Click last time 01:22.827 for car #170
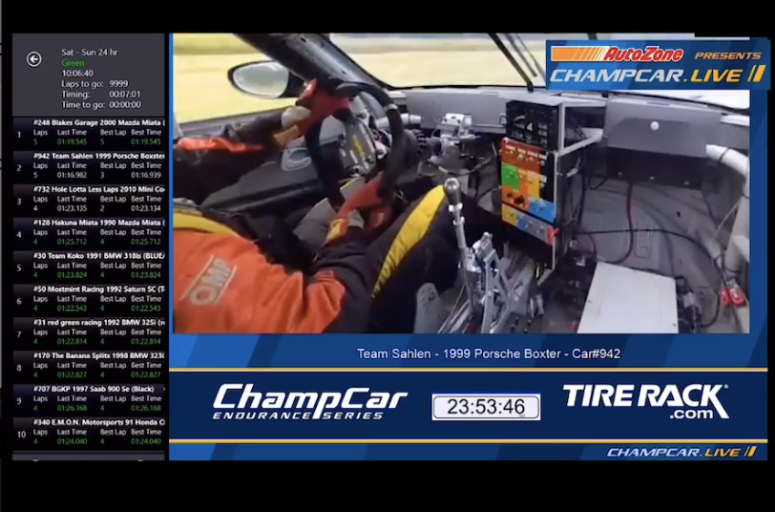The image size is (775, 512). 72,375
